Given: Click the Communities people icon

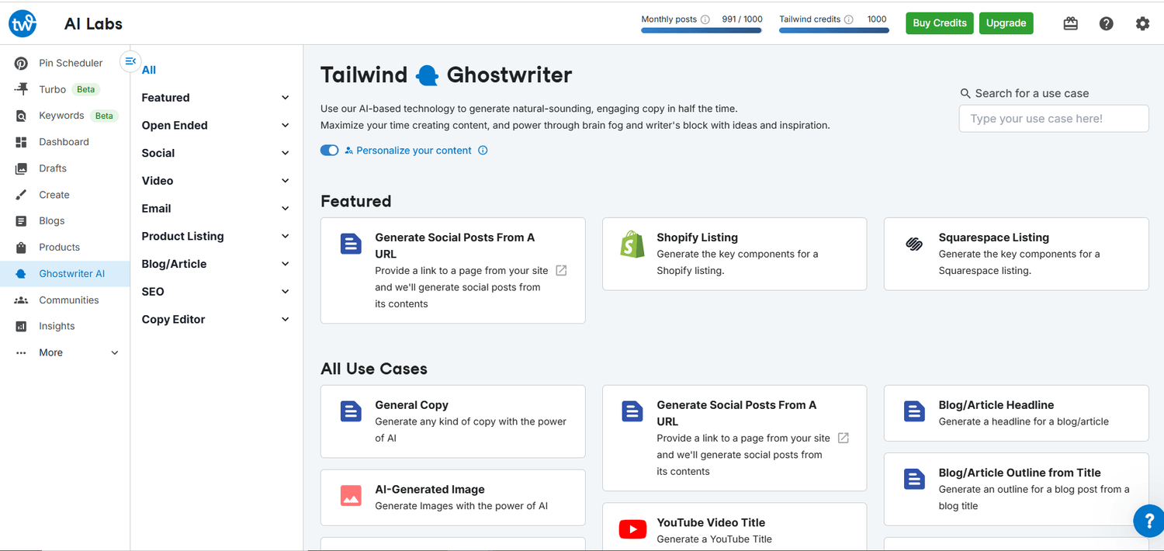Looking at the screenshot, I should pyautogui.click(x=22, y=300).
